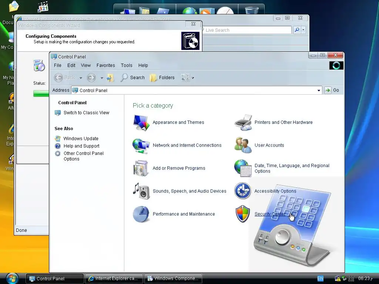Click the Views toolbar icon

[x=185, y=78]
